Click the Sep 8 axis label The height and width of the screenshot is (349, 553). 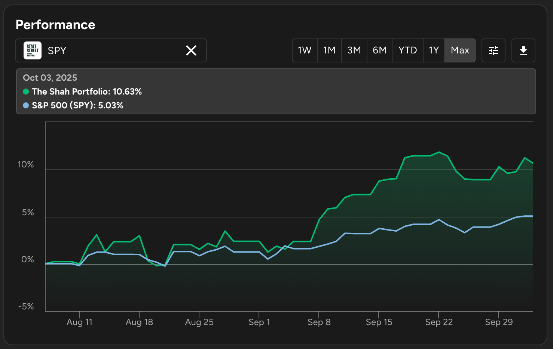pos(319,322)
